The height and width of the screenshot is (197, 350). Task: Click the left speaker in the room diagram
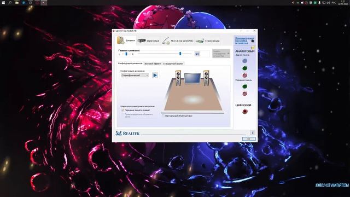pos(178,78)
